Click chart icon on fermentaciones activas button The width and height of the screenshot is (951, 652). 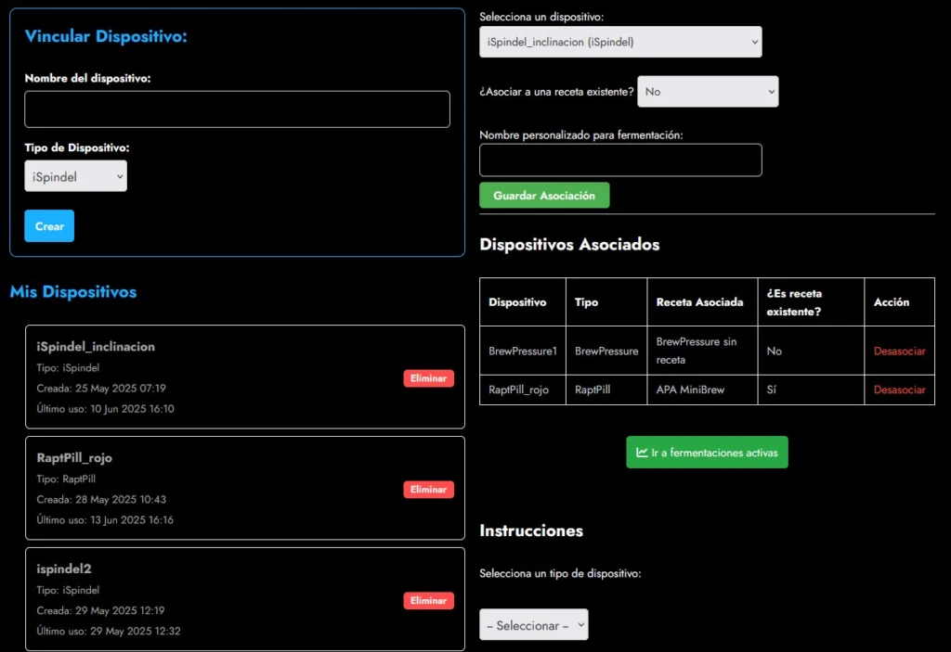[642, 453]
